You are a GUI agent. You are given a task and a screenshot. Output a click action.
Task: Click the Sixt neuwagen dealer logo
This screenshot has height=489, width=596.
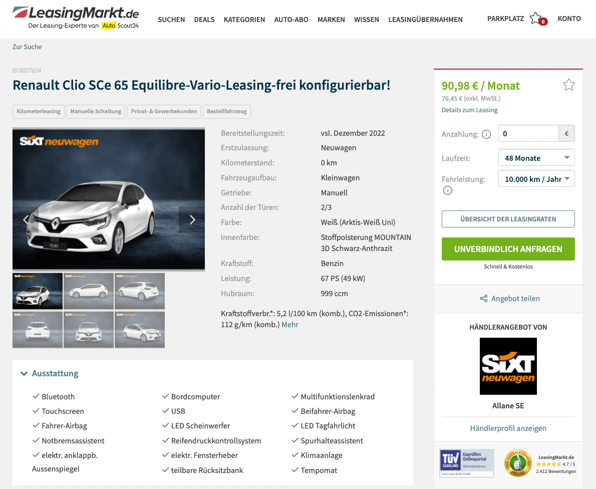tap(508, 366)
